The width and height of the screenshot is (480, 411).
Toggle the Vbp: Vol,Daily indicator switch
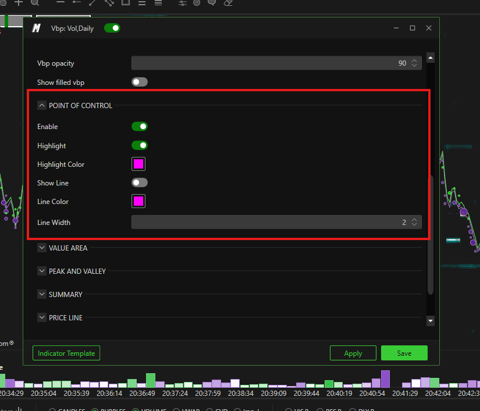point(112,28)
